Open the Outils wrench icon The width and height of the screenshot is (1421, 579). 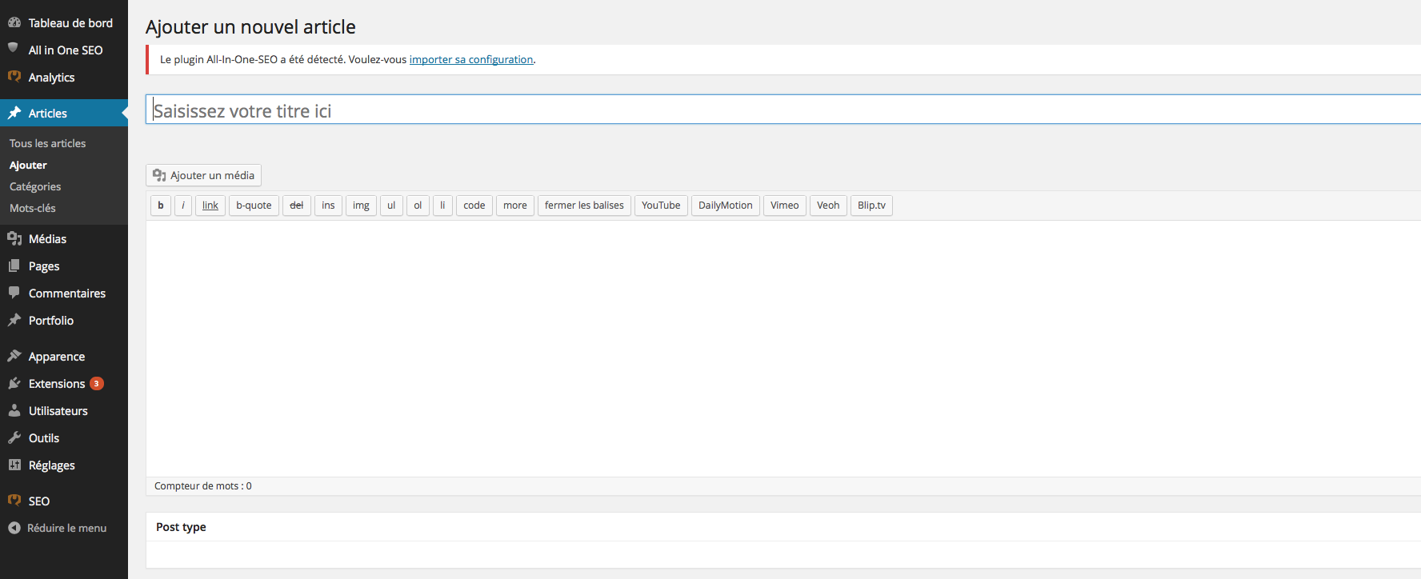14,437
